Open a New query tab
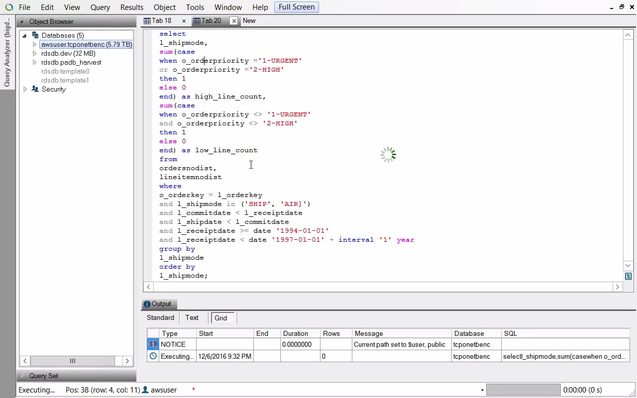Screen dimensions: 637x398 [x=249, y=21]
